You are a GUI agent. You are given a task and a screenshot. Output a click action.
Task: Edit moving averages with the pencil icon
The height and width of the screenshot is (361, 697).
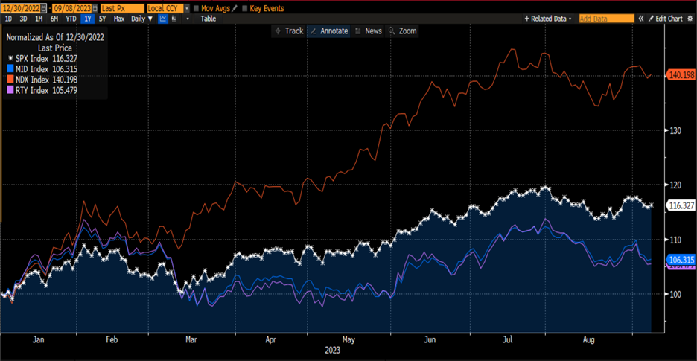(x=235, y=8)
